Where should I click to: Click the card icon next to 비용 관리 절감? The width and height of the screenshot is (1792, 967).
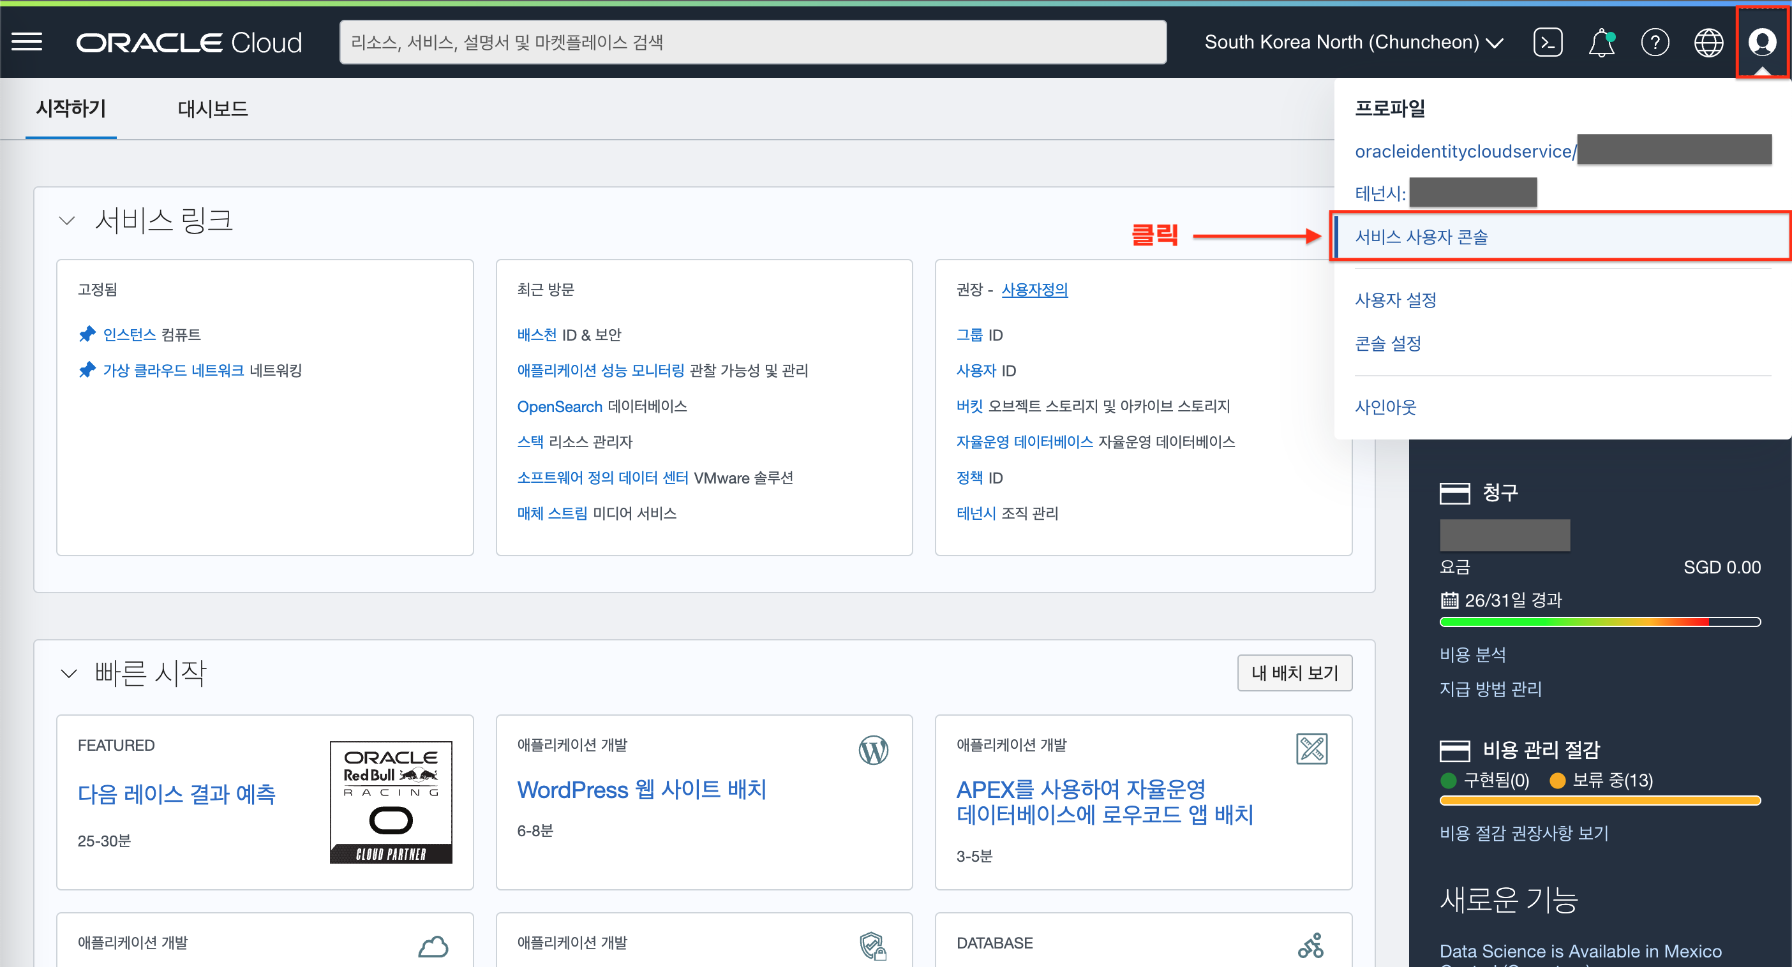point(1454,751)
